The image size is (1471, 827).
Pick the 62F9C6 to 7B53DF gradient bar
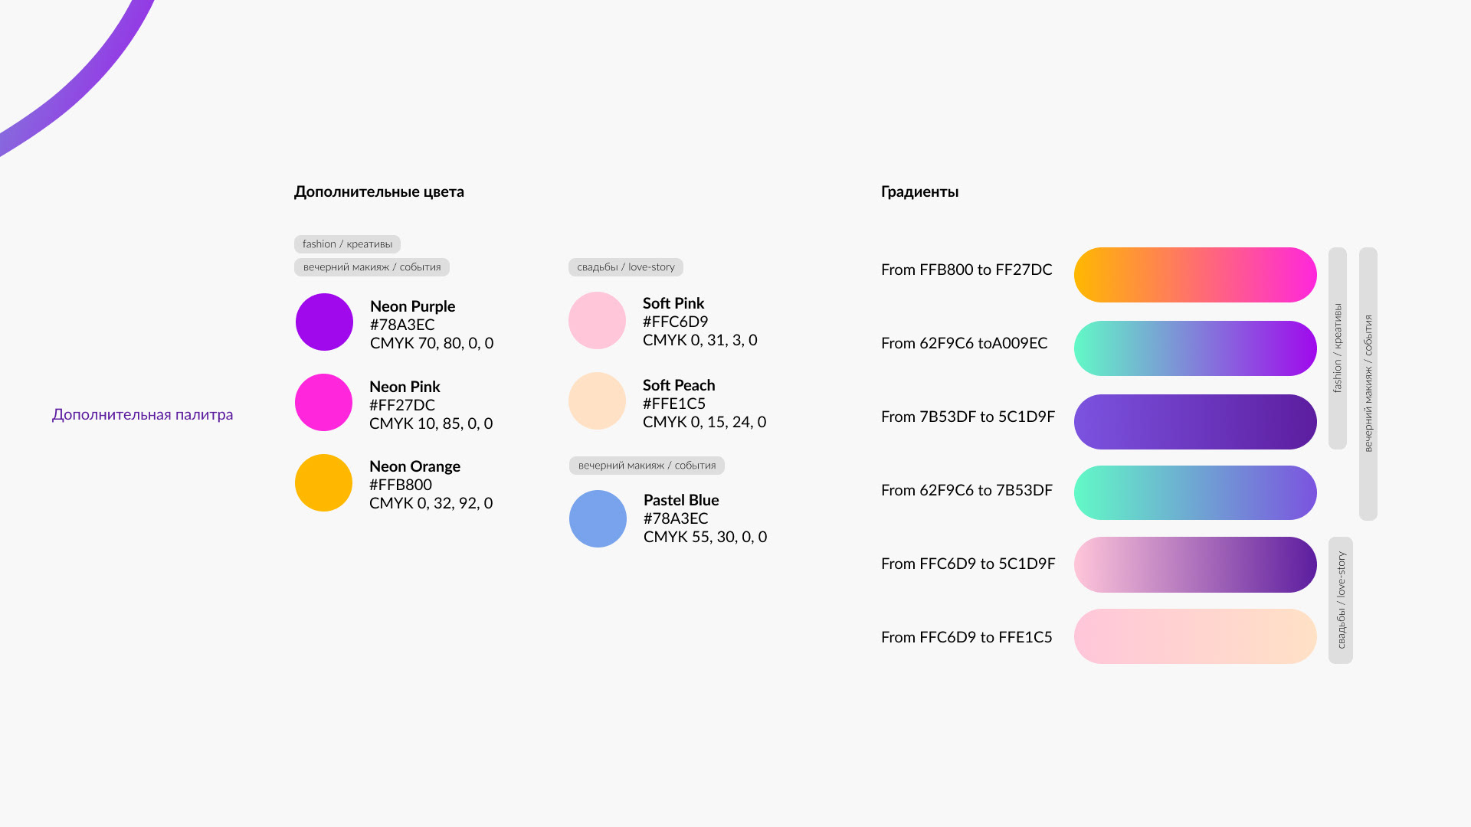coord(1195,492)
